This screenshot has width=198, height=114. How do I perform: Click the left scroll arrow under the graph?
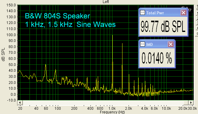[x=20, y=103]
